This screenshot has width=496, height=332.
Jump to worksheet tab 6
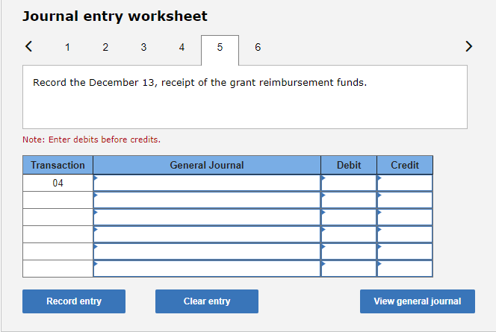coord(258,48)
